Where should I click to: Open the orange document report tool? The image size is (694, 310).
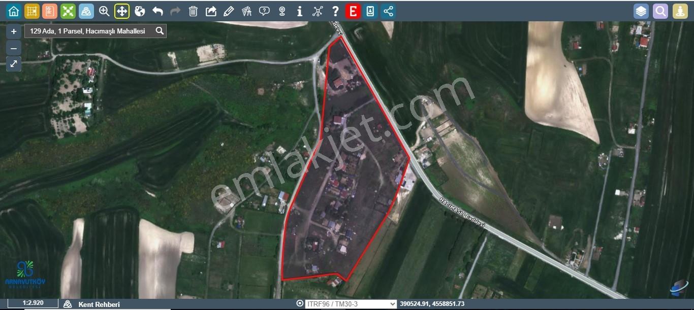[x=50, y=11]
